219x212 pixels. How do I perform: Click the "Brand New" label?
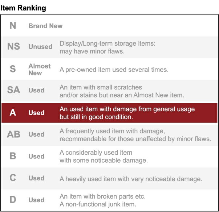click(45, 26)
